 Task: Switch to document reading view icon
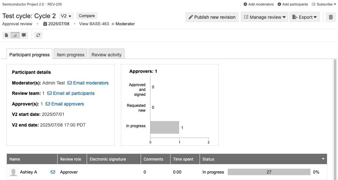pyautogui.click(x=6, y=35)
